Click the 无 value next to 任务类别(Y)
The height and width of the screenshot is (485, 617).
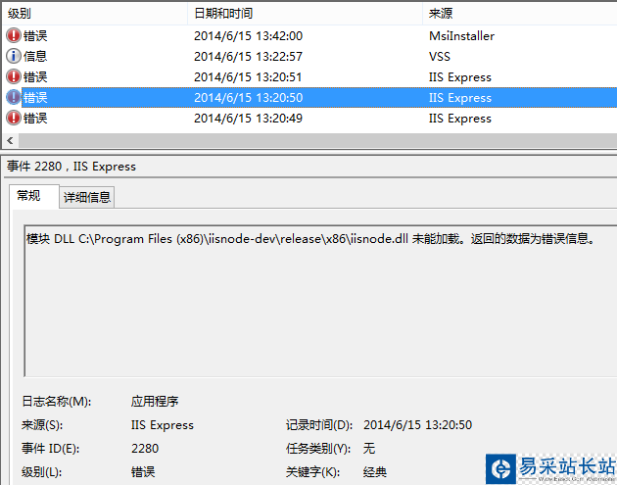point(369,449)
